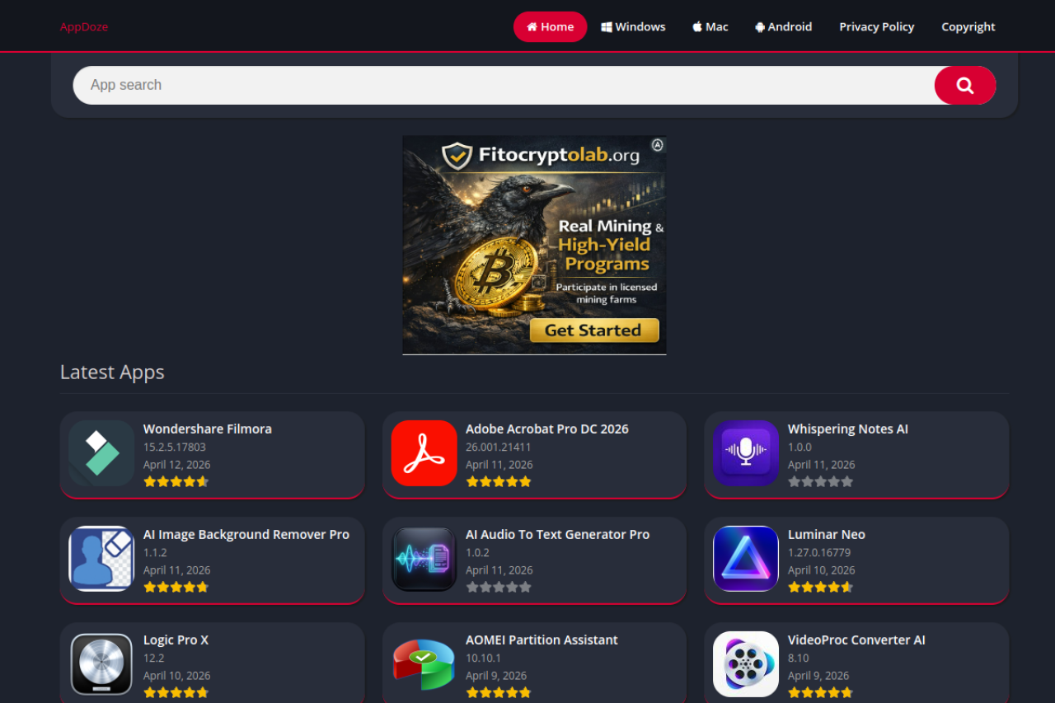Open the Adobe Acrobat Pro DC icon

[x=424, y=453]
